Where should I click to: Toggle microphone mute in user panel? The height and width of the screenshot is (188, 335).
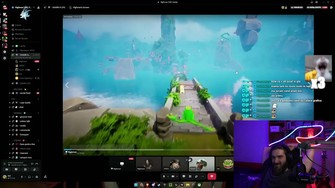(22, 177)
